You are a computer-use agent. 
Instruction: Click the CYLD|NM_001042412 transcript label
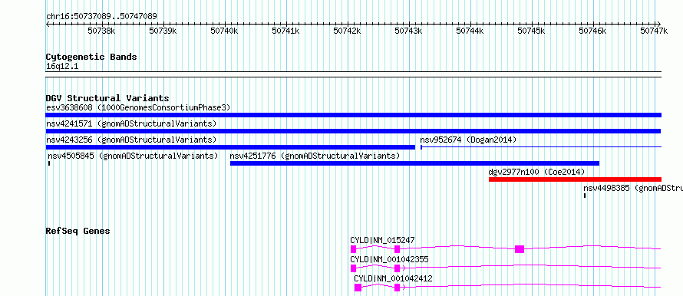pyautogui.click(x=394, y=278)
